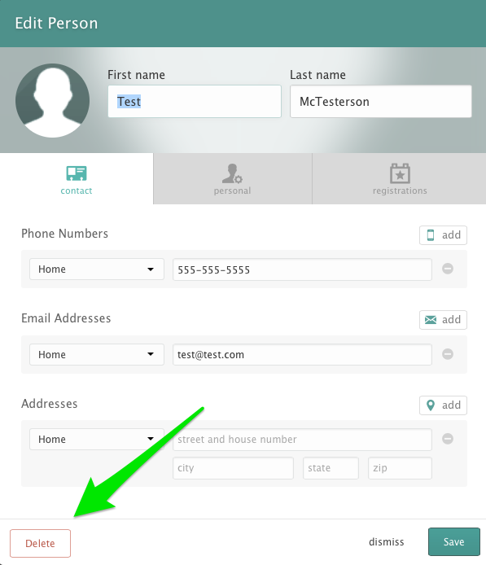
Task: Switch to the personal tab
Action: point(232,179)
